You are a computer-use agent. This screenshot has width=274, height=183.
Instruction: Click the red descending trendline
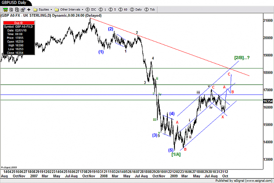click(170, 47)
